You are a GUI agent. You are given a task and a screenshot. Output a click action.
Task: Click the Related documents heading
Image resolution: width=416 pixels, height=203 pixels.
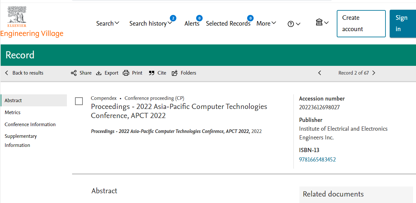[333, 194]
